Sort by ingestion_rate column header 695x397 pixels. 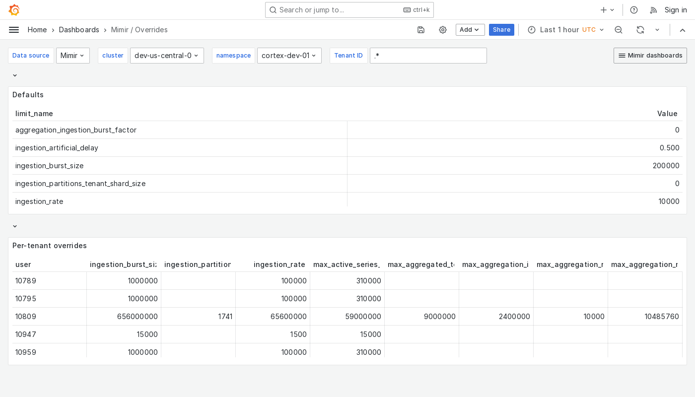click(279, 265)
